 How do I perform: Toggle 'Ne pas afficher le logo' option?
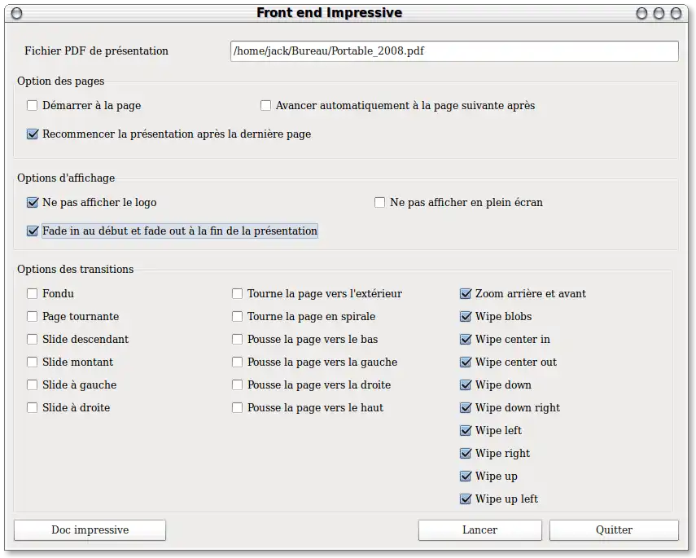point(32,203)
